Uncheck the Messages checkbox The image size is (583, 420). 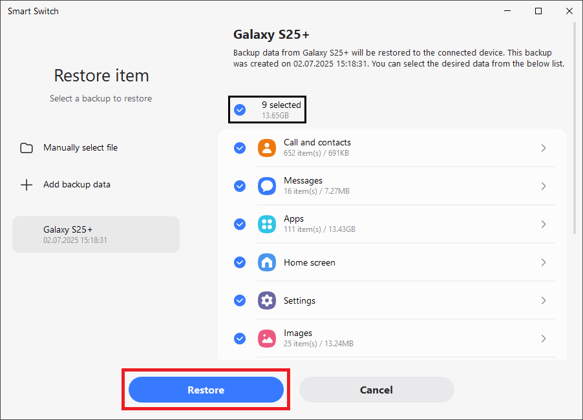240,186
